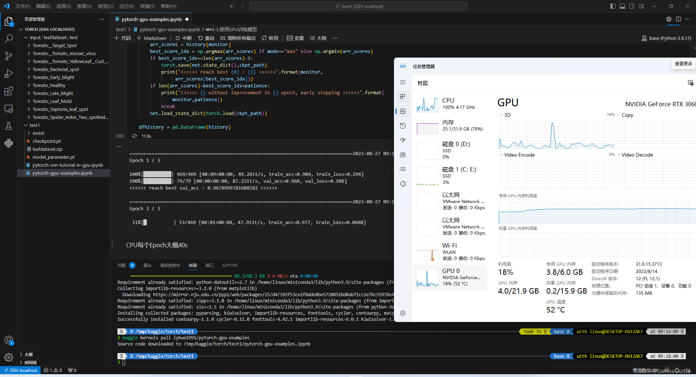Open the 终端(T) menu
Viewport: 696px width, 377px height.
147,6
